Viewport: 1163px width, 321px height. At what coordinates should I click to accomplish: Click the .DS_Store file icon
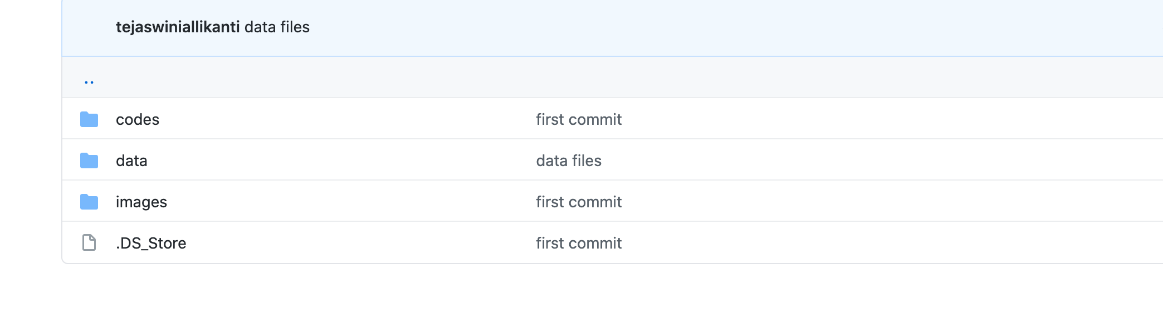pyautogui.click(x=89, y=243)
